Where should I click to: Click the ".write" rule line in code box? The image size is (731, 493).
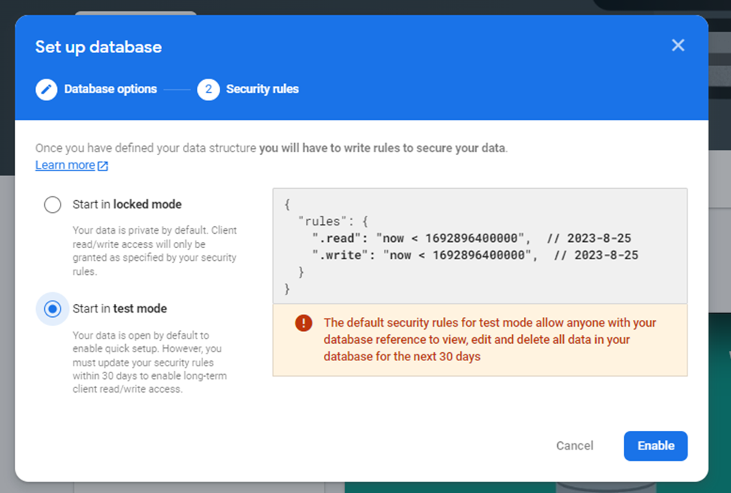click(x=475, y=255)
